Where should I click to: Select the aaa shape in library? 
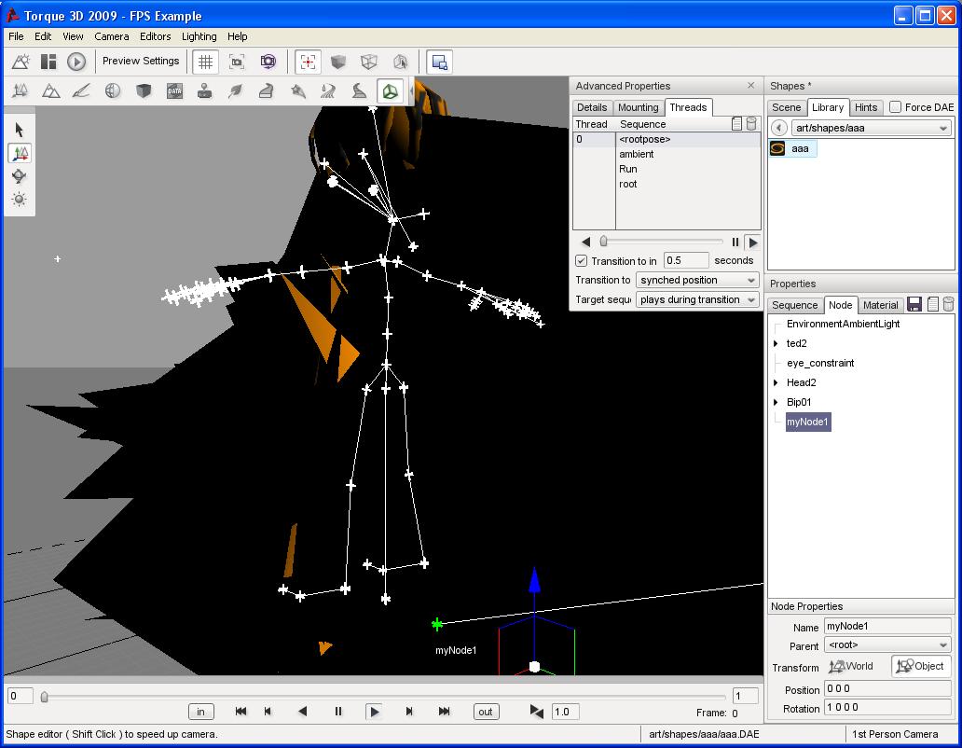coord(792,148)
